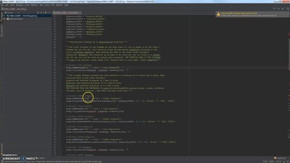Toggle the Structure tool window side tab
290x163 pixels.
pos(2,31)
